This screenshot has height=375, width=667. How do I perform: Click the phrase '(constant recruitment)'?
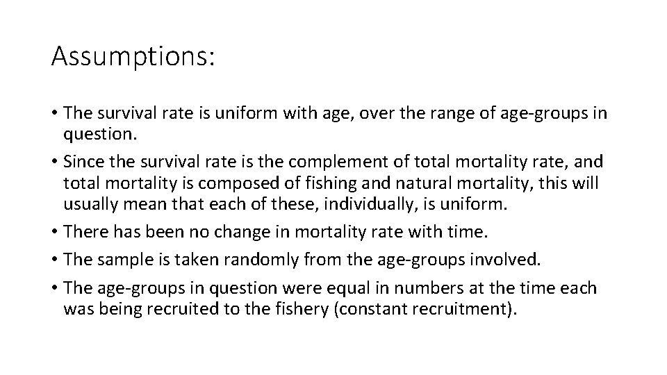(425, 309)
